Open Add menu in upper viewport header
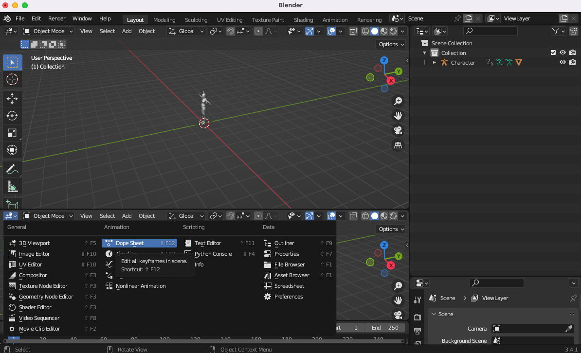Image resolution: width=581 pixels, height=353 pixels. 127,31
